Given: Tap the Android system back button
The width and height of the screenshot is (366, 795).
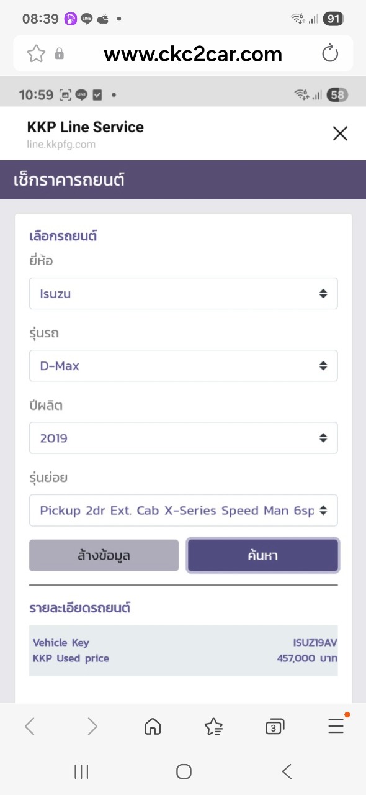Looking at the screenshot, I should (x=286, y=771).
